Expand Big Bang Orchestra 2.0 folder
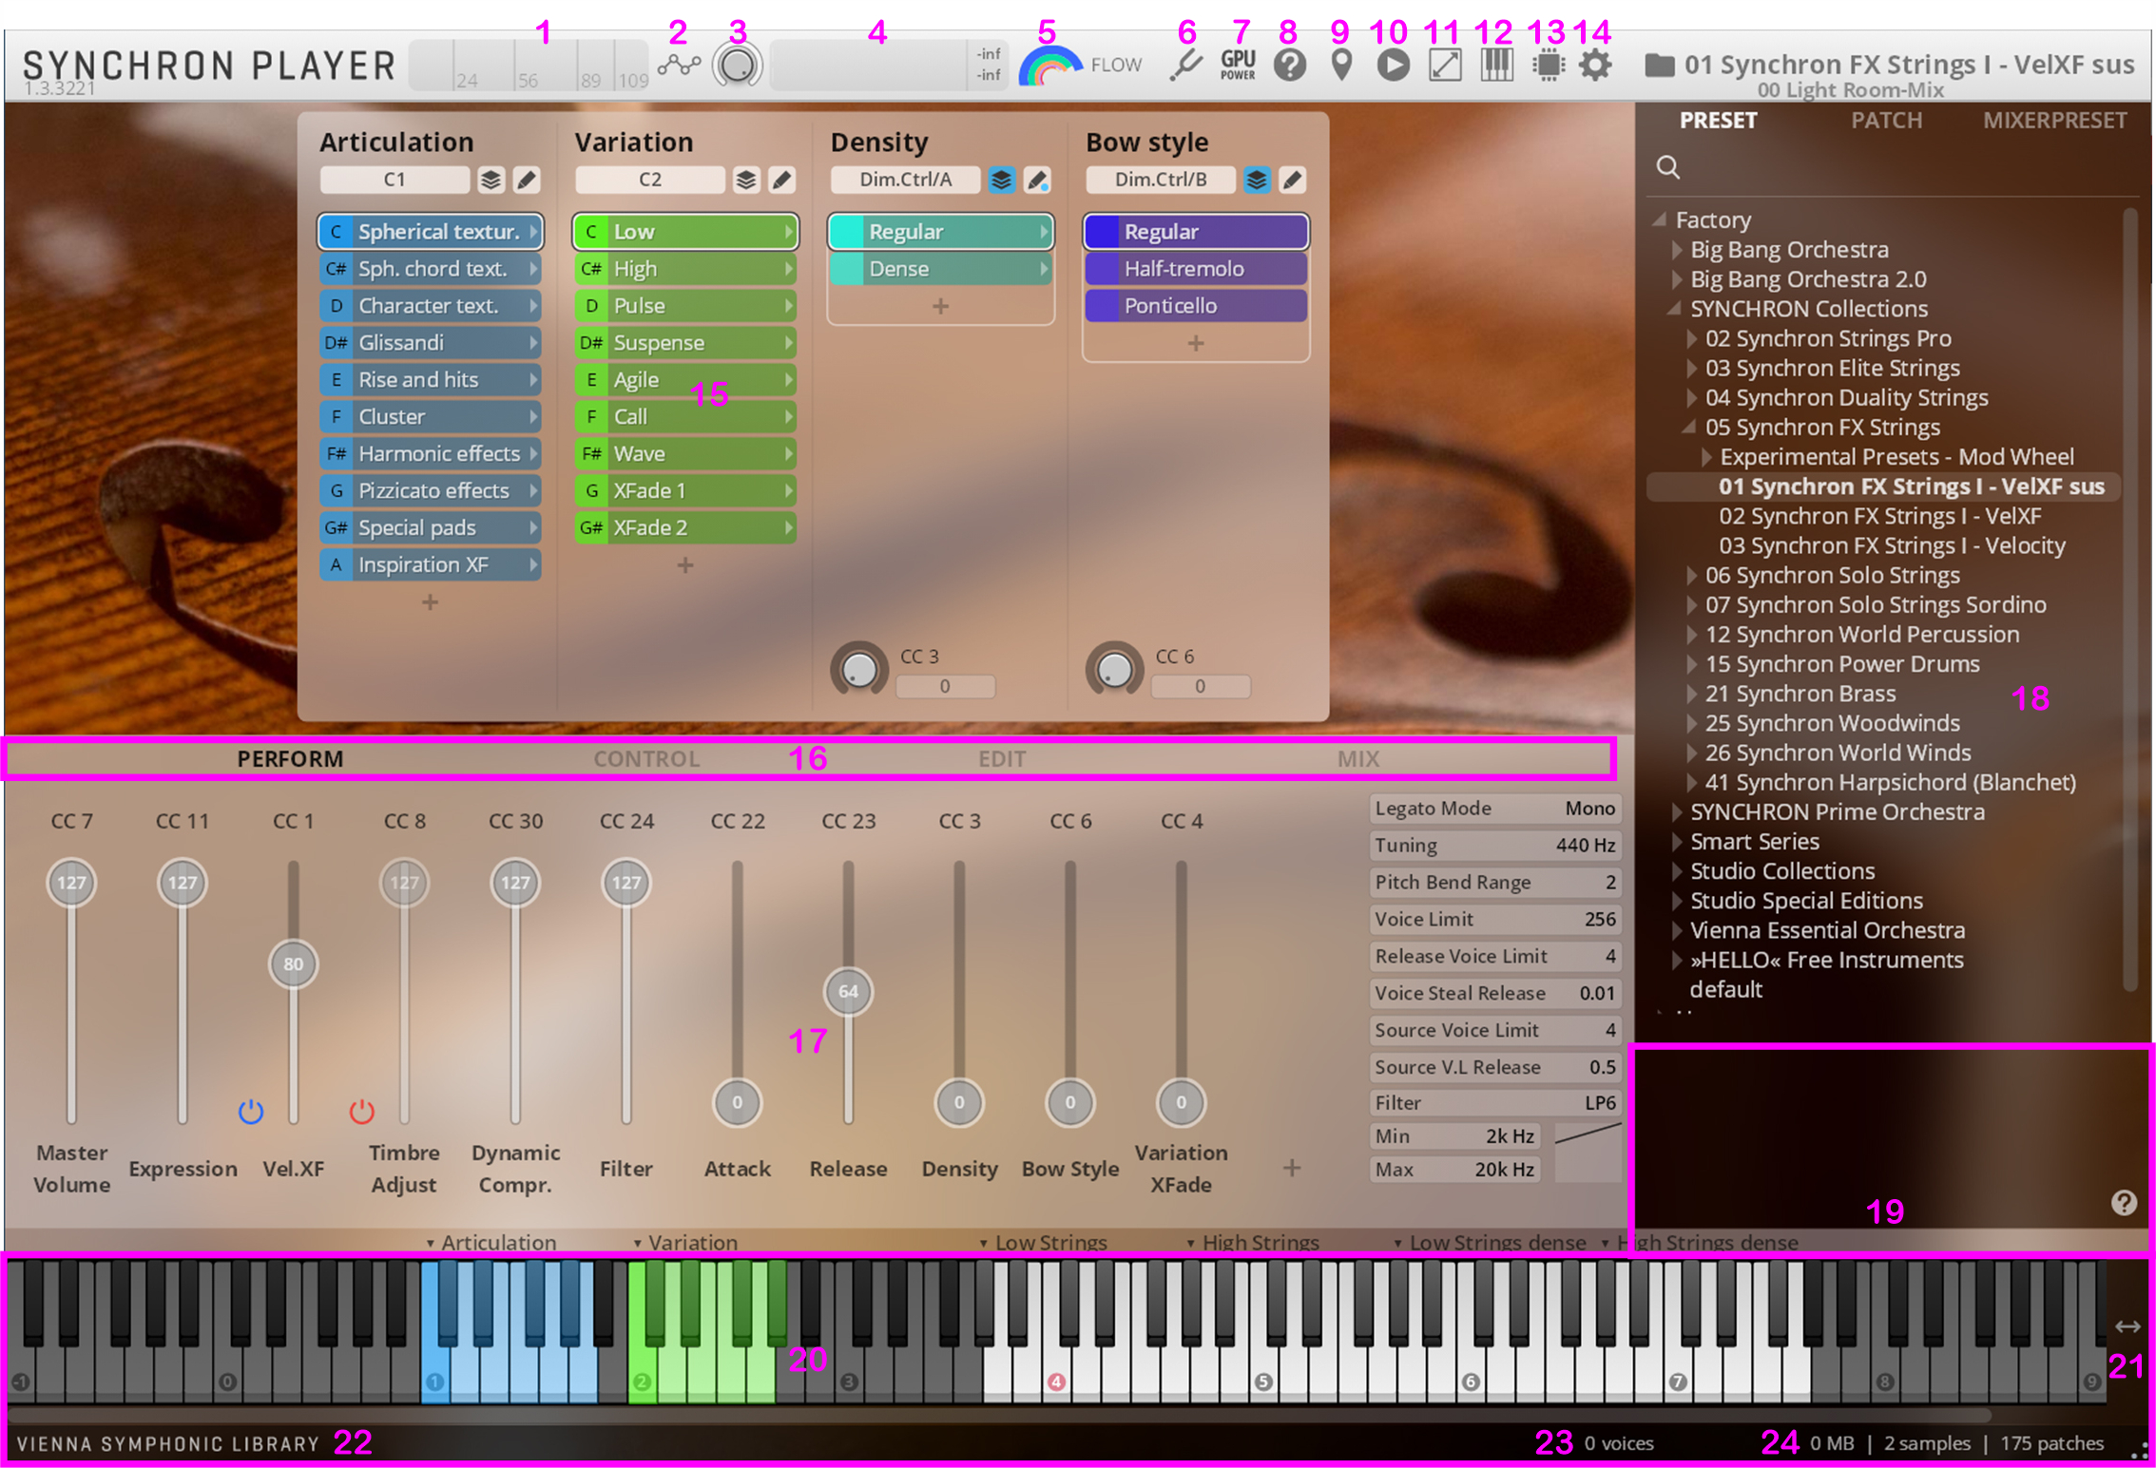The width and height of the screenshot is (2156, 1468). 1678,279
